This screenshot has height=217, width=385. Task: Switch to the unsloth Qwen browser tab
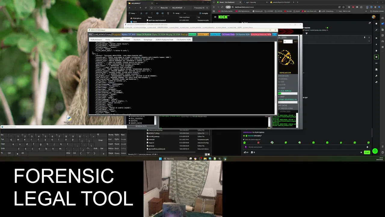pos(281,2)
